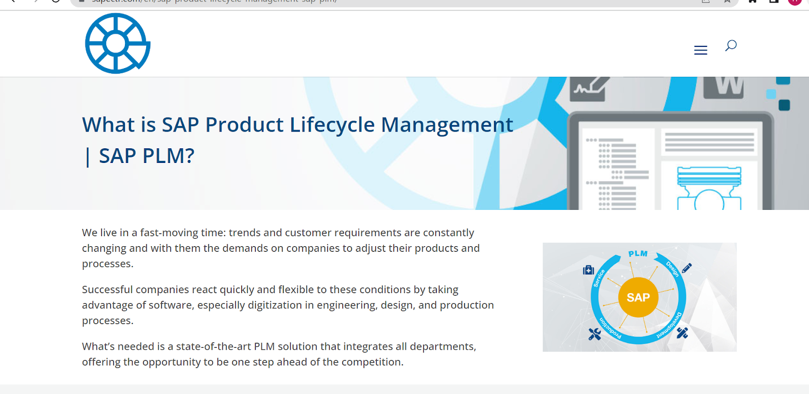The width and height of the screenshot is (809, 394).
Task: Click the heading "What is SAP Product Lifecycle Management"
Action: (298, 140)
